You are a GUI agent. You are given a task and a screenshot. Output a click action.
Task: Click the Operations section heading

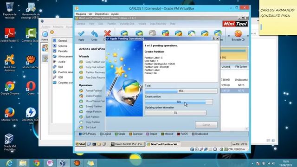click(x=85, y=85)
